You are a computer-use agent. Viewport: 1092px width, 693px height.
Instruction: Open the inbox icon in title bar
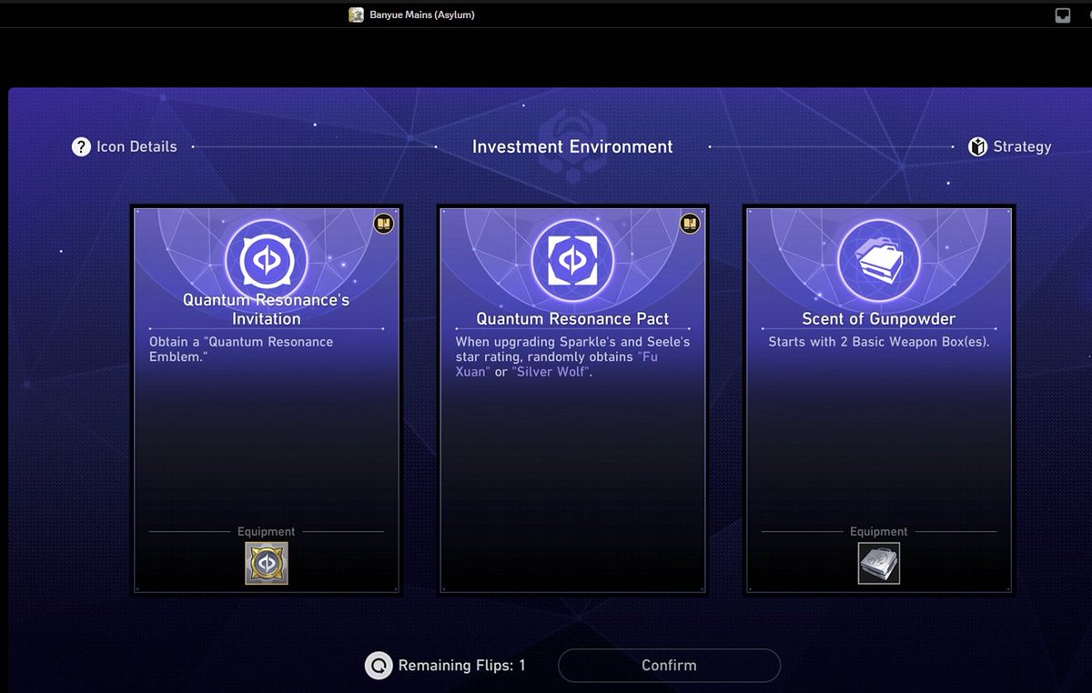tap(1062, 15)
